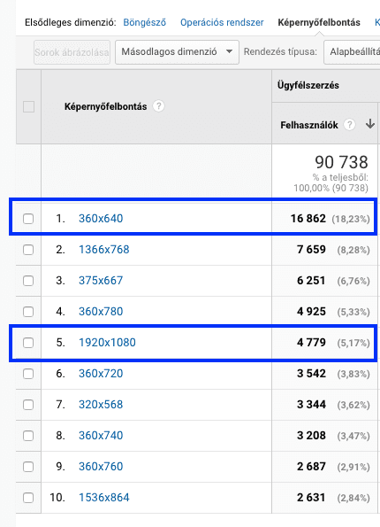
Task: Open the 375x667 resolution link
Action: [x=101, y=280]
